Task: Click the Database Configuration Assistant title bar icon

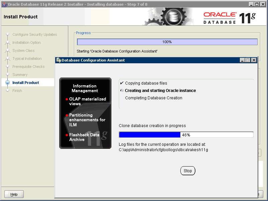Action: tap(59, 60)
